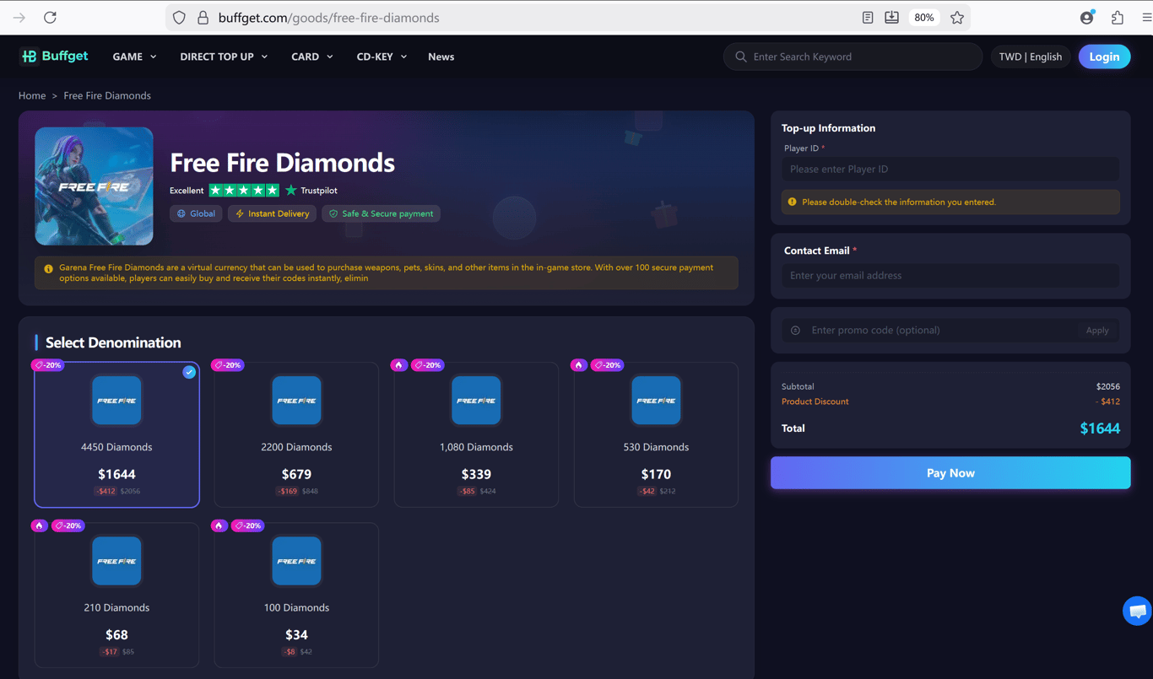This screenshot has height=679, width=1153.
Task: Click the flame badge on 530 Diamonds
Action: [x=578, y=365]
